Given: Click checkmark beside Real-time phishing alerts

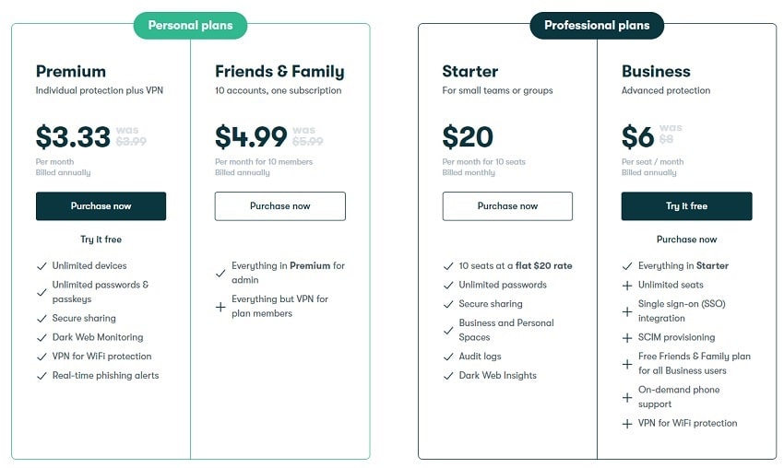Looking at the screenshot, I should 42,376.
